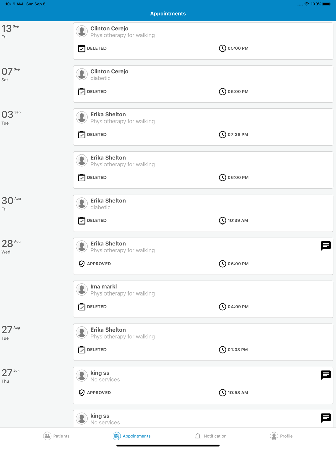Tap the clock icon beside 07:38 PM
The image size is (336, 449).
(x=222, y=135)
